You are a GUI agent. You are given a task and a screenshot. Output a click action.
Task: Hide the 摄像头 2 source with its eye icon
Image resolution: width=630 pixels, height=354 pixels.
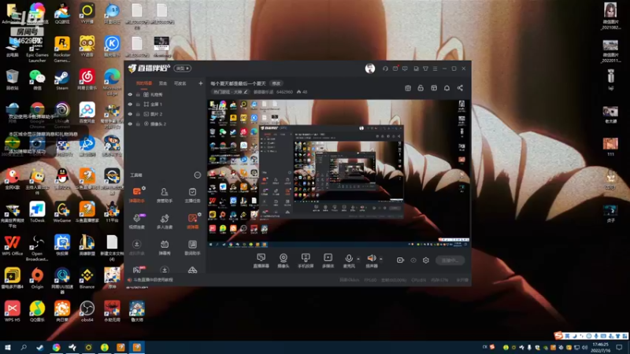click(x=130, y=124)
